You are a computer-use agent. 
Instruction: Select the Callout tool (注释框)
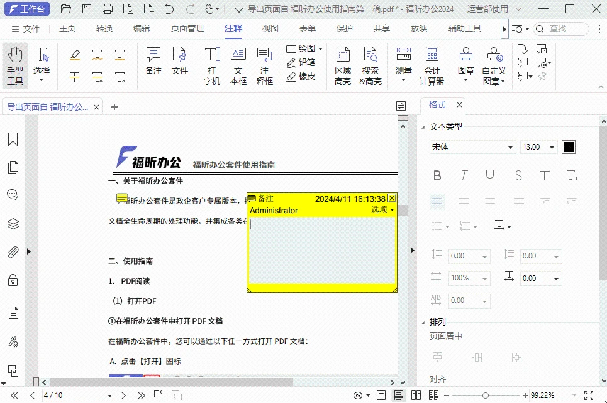point(264,66)
